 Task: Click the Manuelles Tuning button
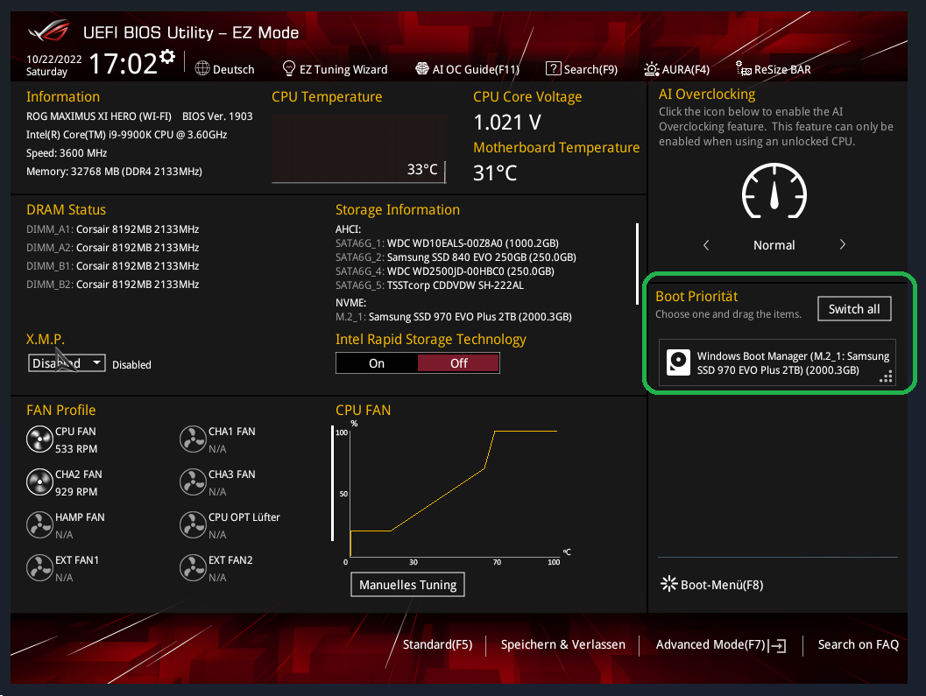(x=407, y=585)
